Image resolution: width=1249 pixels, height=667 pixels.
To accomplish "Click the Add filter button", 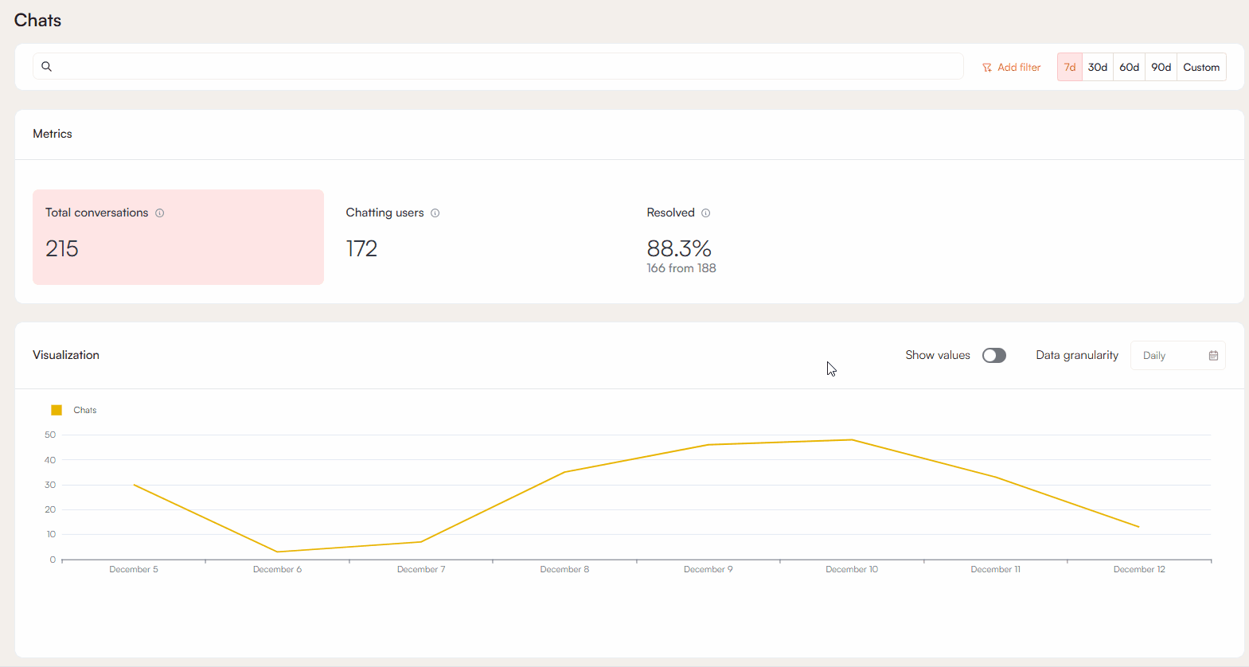I will 1018,68.
